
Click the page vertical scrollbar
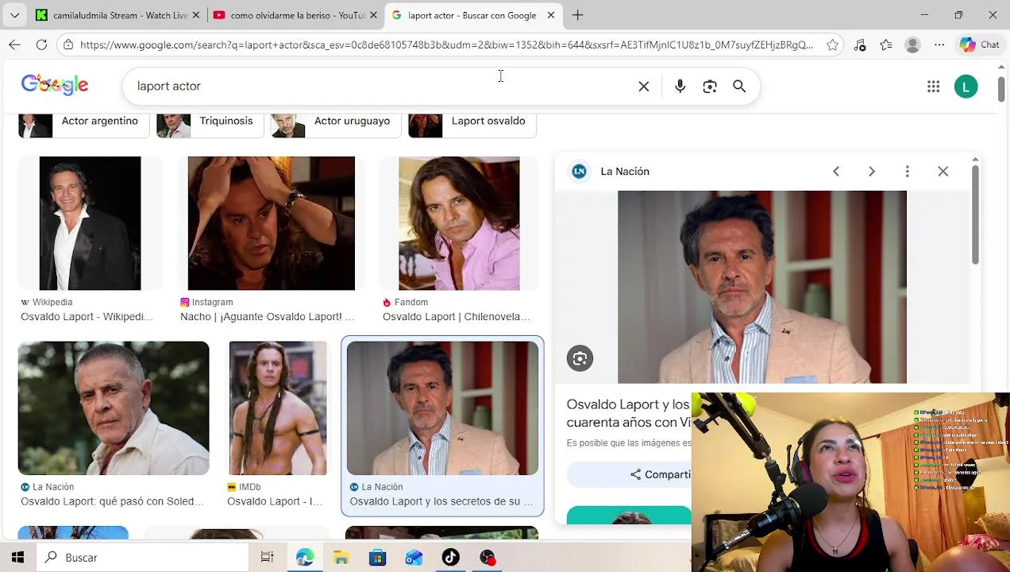point(1000,89)
